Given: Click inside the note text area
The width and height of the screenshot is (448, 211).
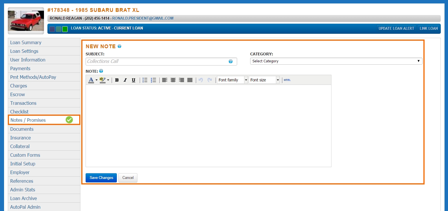Looking at the screenshot, I should [x=209, y=126].
